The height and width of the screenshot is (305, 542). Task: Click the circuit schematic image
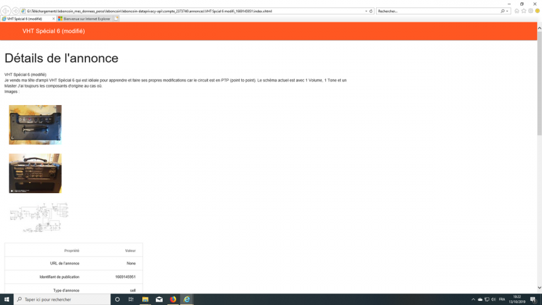[39, 216]
